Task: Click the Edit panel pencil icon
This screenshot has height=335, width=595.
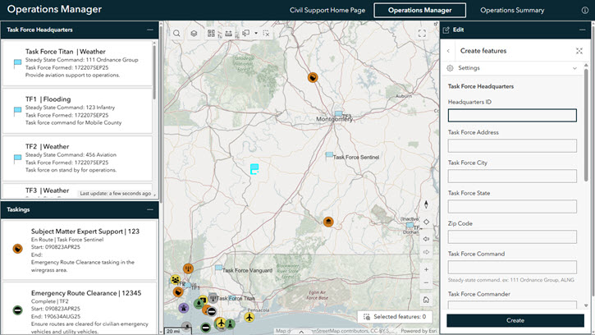Action: coord(446,30)
